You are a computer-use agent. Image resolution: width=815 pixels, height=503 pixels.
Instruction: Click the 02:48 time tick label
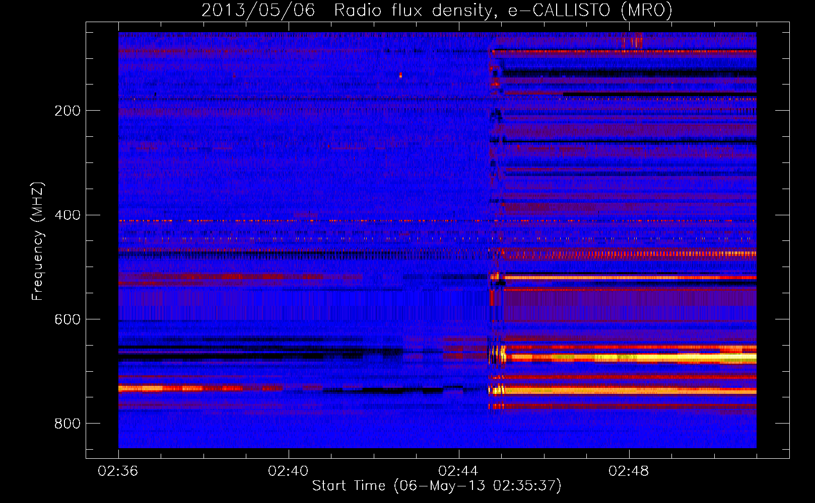tap(629, 471)
